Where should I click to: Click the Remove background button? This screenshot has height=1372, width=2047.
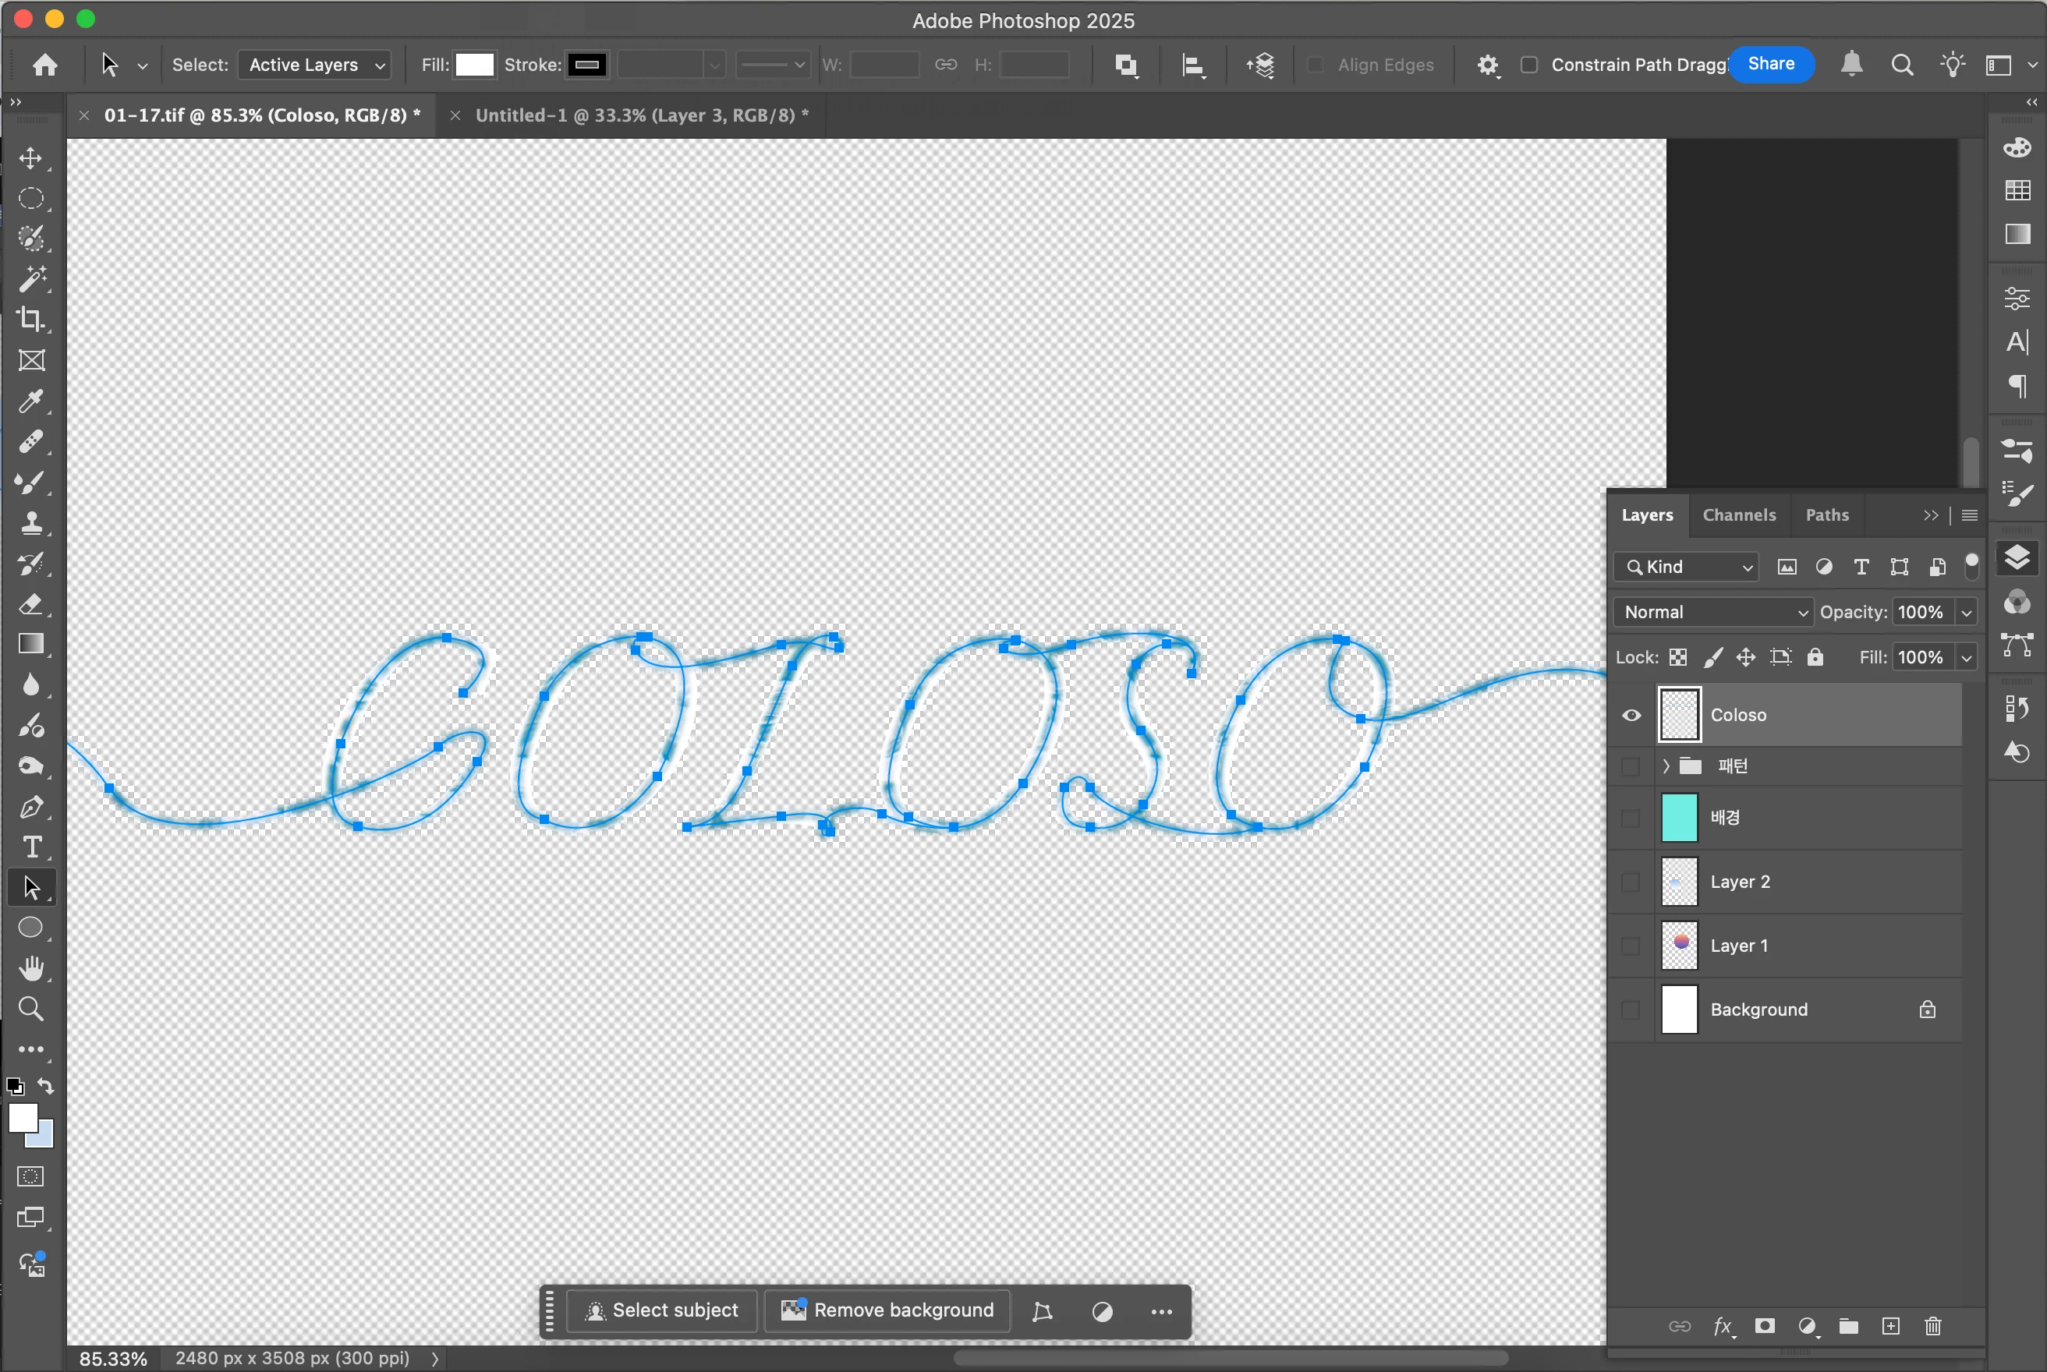[x=887, y=1310]
